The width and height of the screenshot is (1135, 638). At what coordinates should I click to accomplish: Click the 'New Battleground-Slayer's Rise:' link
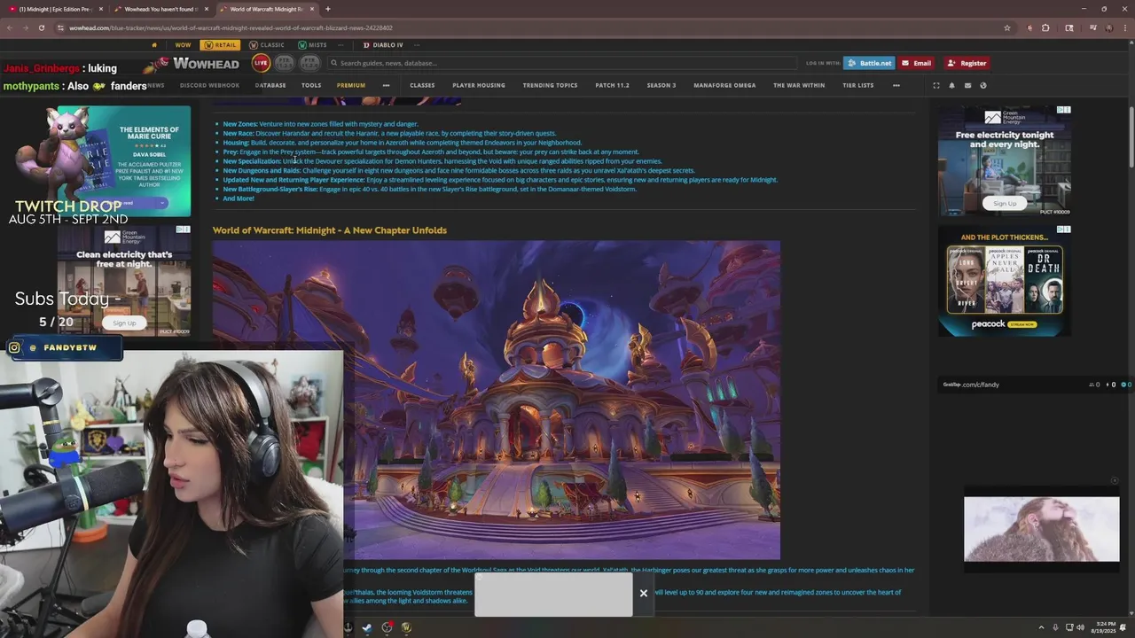point(270,189)
